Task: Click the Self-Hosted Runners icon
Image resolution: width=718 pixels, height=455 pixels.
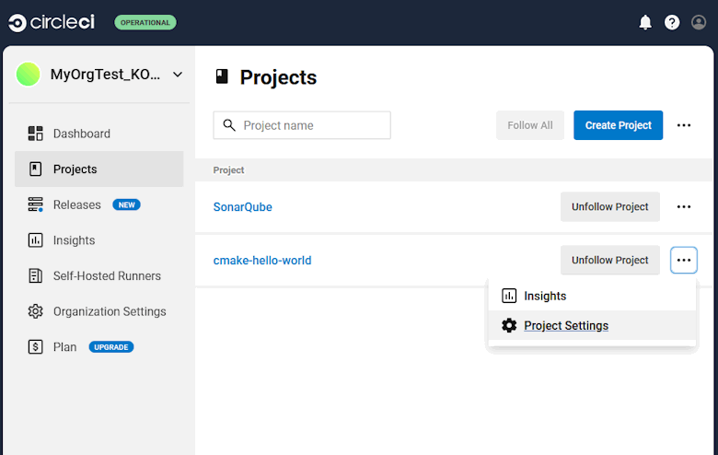Action: 36,275
